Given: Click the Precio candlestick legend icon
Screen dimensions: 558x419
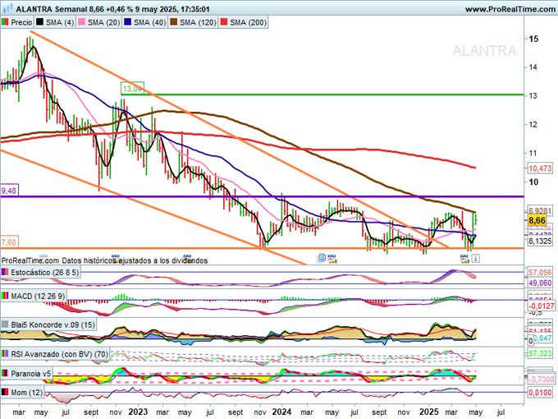Looking at the screenshot, I should tap(5, 22).
